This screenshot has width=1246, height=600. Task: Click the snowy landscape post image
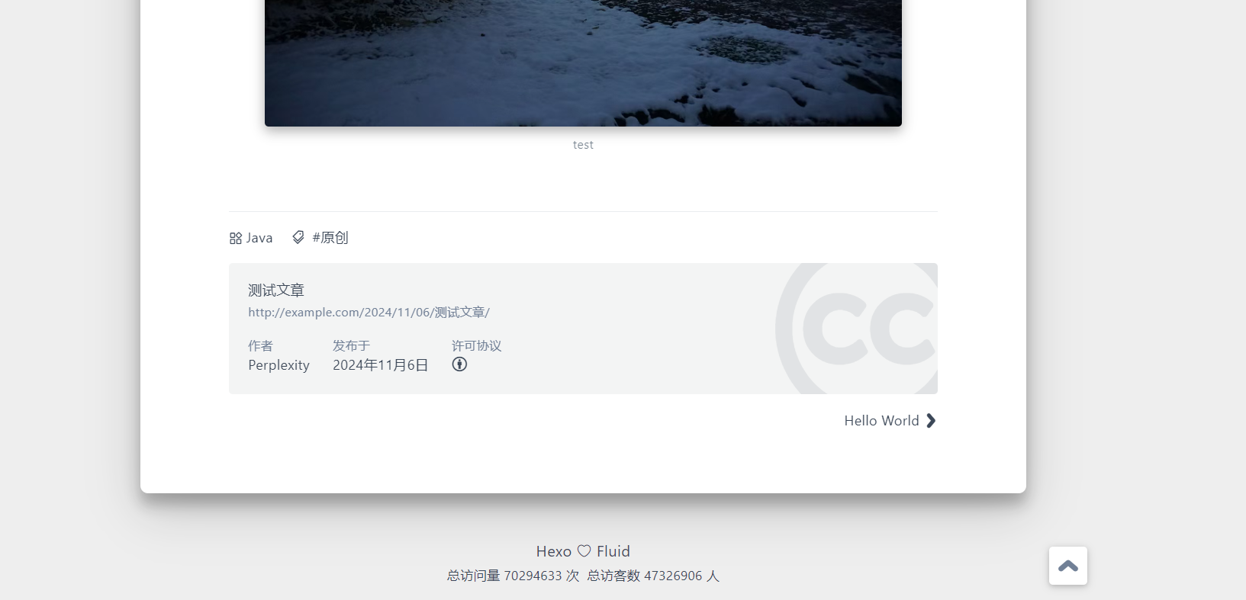583,63
